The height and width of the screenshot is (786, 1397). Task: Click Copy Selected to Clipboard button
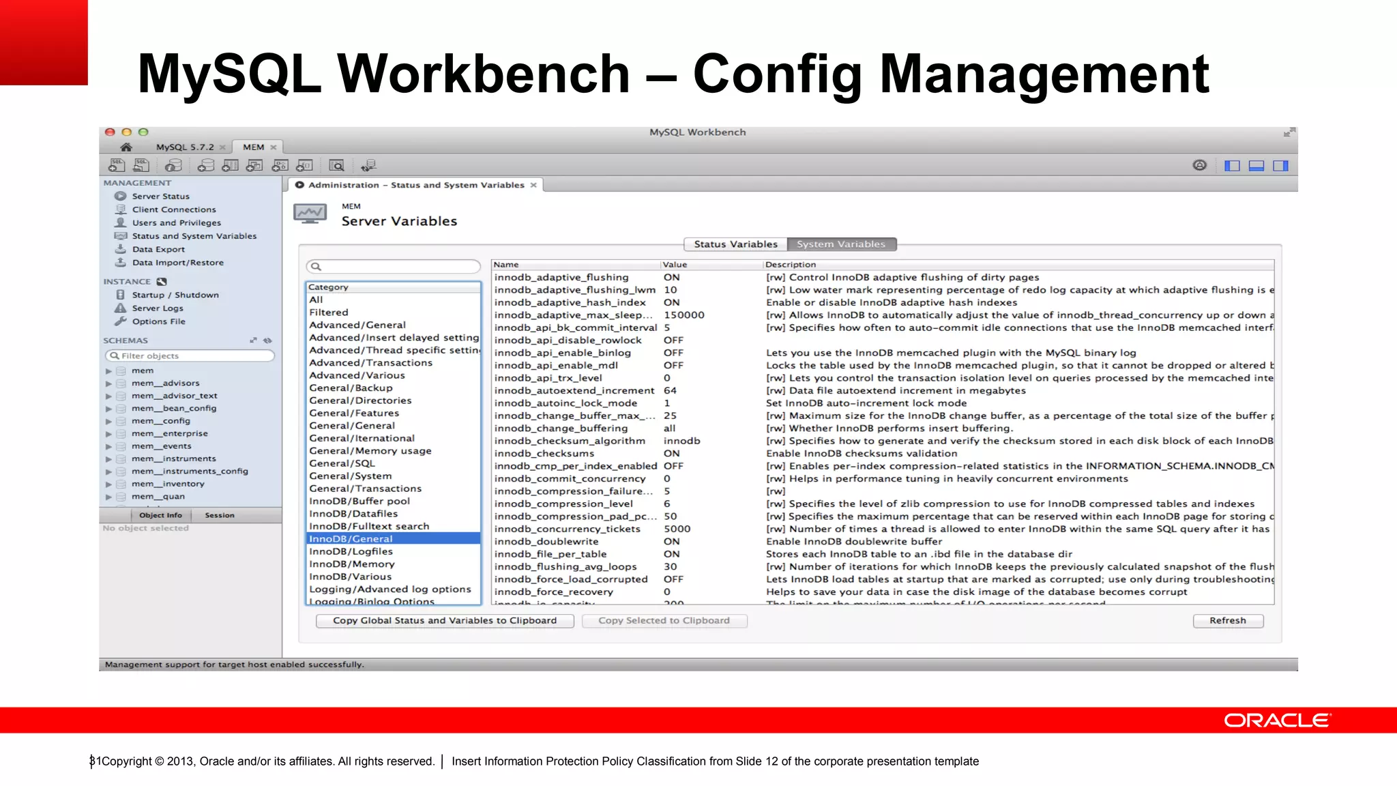664,620
